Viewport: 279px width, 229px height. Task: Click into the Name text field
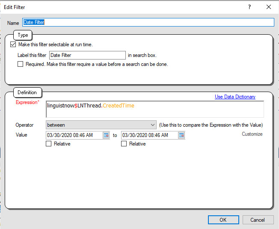[148, 22]
